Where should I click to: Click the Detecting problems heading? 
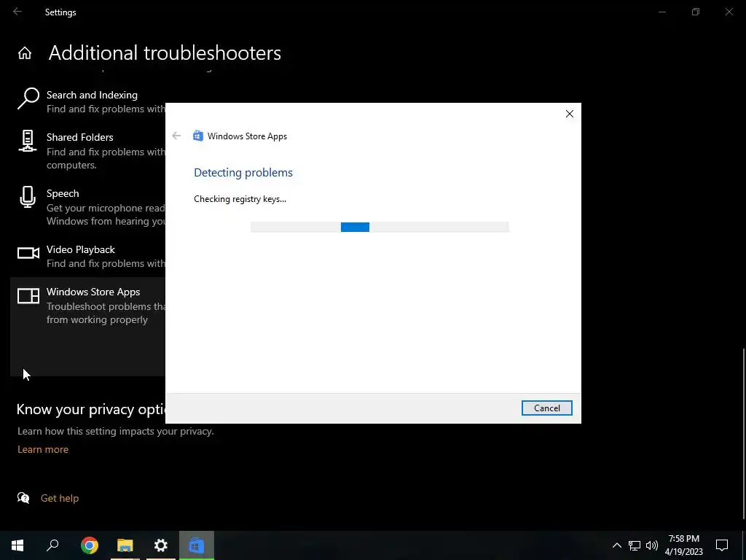coord(243,172)
